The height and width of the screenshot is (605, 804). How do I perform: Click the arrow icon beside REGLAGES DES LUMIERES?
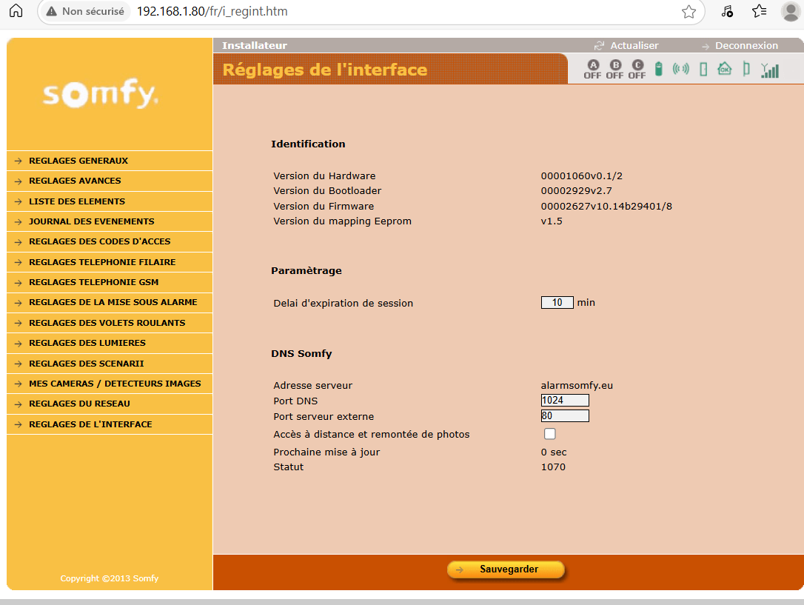pos(19,343)
